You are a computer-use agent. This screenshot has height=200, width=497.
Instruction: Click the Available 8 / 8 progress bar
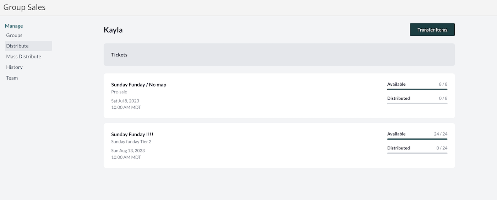(x=417, y=90)
